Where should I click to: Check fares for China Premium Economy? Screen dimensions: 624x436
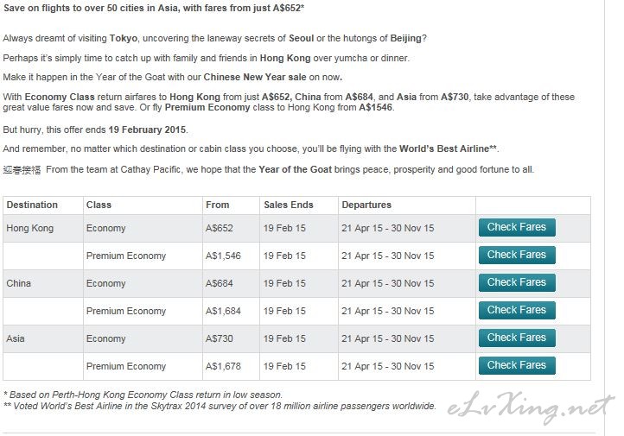coord(517,310)
